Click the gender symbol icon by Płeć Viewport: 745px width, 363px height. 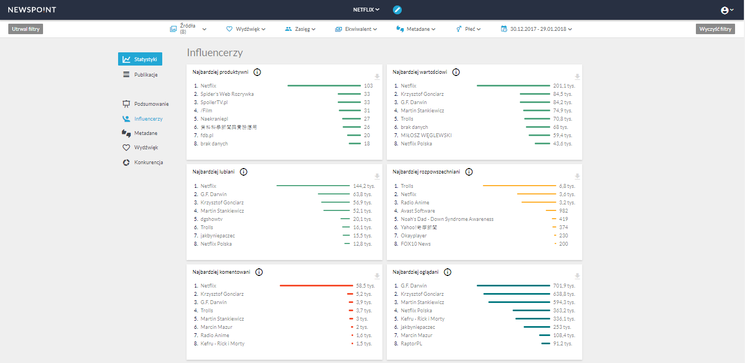[x=459, y=29]
